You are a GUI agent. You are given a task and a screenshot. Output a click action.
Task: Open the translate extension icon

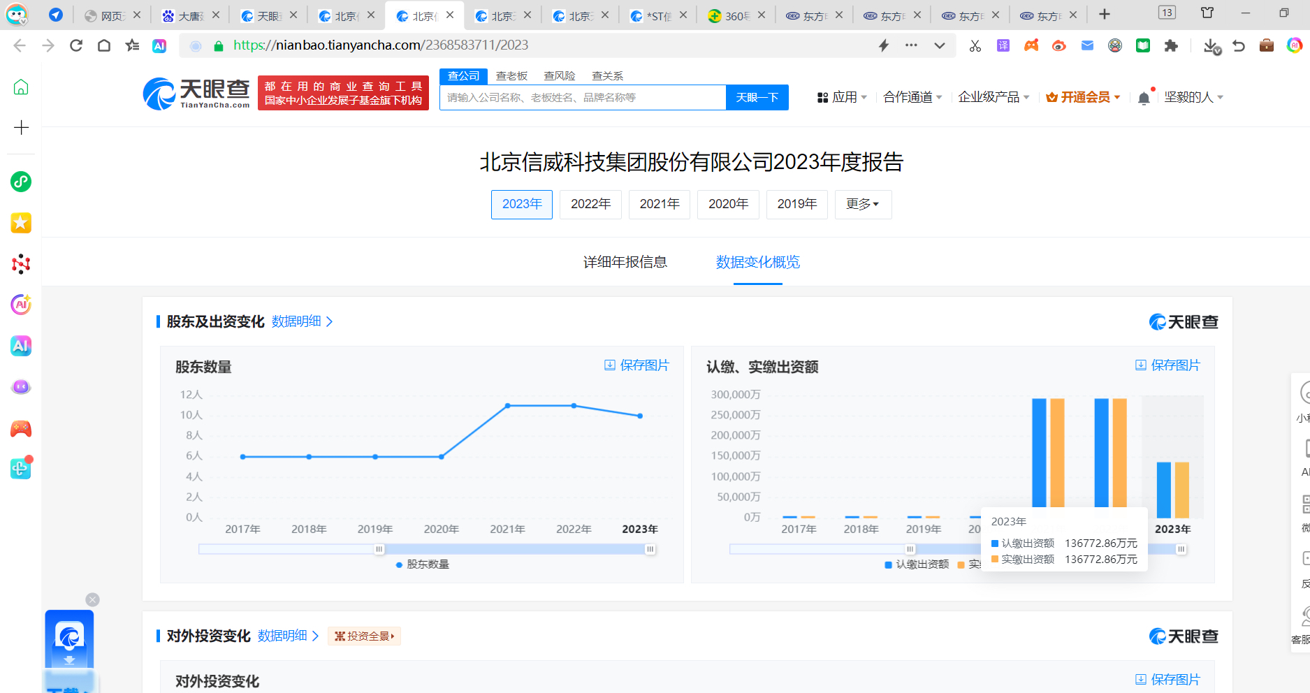click(1003, 45)
